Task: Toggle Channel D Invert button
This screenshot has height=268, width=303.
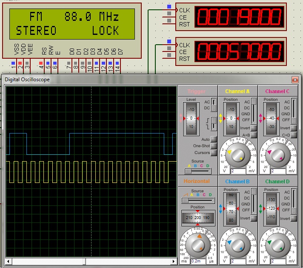Action: coord(294,218)
